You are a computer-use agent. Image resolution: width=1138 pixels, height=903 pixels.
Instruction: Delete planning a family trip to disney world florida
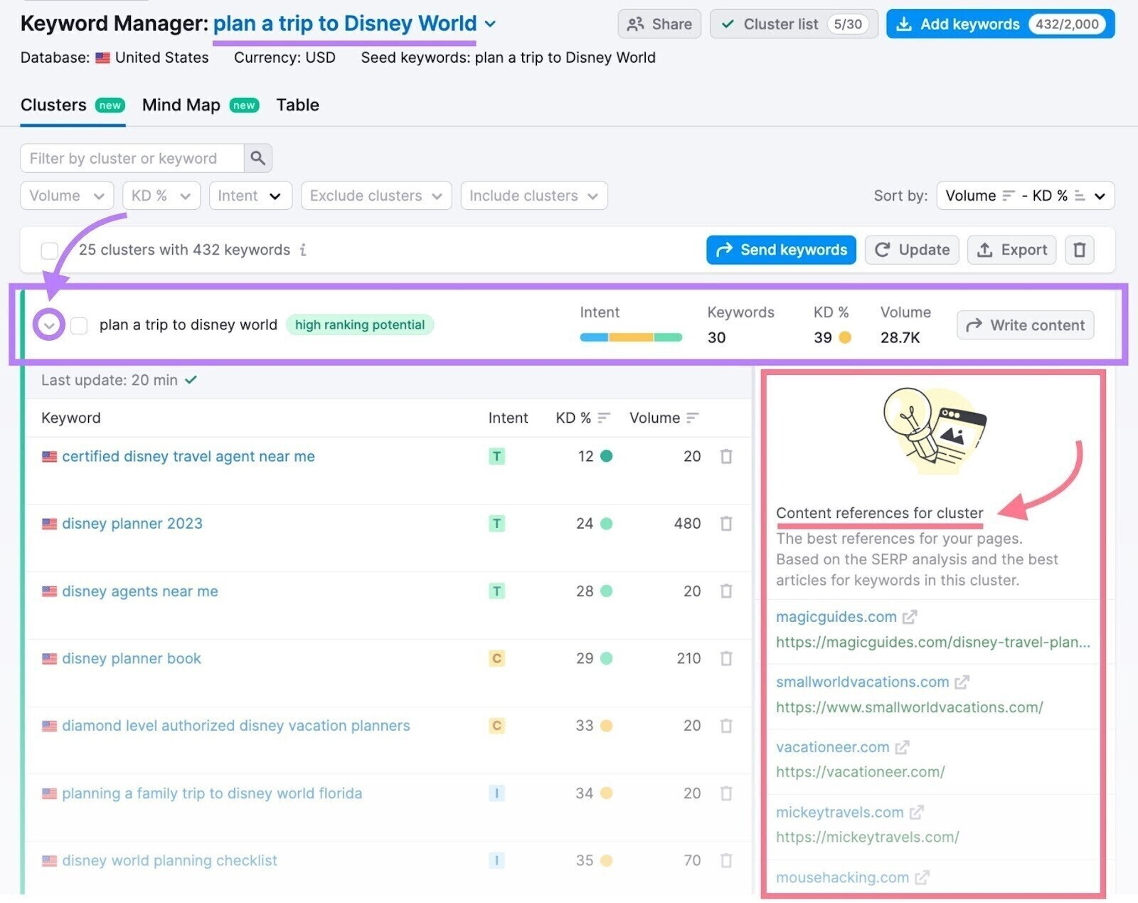click(x=726, y=793)
